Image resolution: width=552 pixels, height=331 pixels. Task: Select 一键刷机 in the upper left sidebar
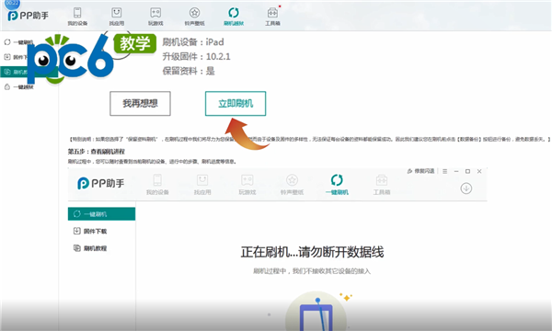pyautogui.click(x=19, y=42)
